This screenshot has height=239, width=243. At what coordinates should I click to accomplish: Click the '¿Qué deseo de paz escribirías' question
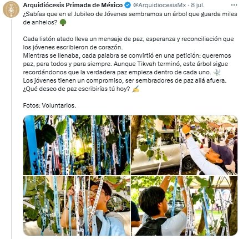[77, 89]
